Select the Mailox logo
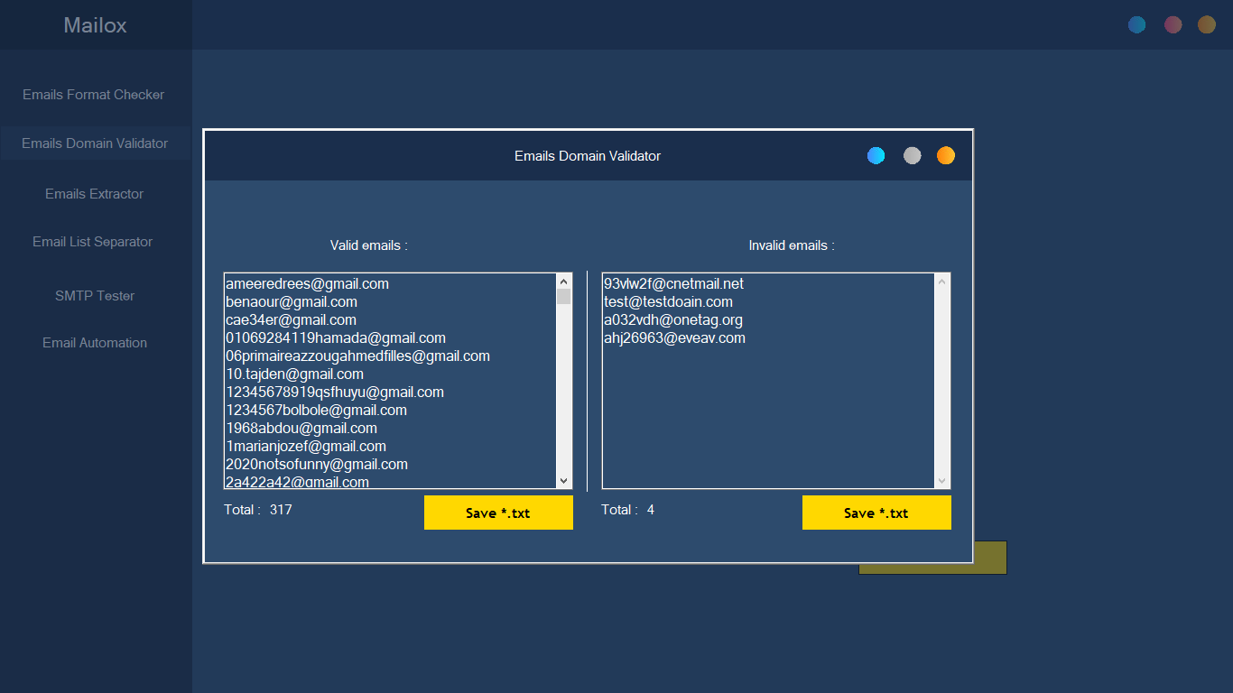The height and width of the screenshot is (693, 1233). point(94,25)
